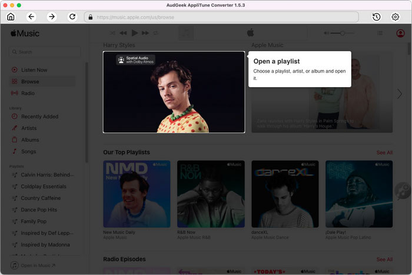Adjust the volume slider
412x275 pixels.
342,33
